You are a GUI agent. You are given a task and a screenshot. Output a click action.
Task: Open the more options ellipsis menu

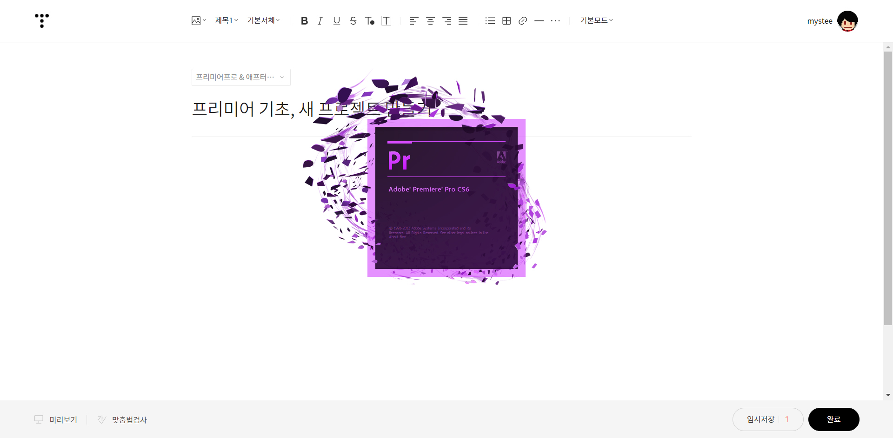point(555,21)
